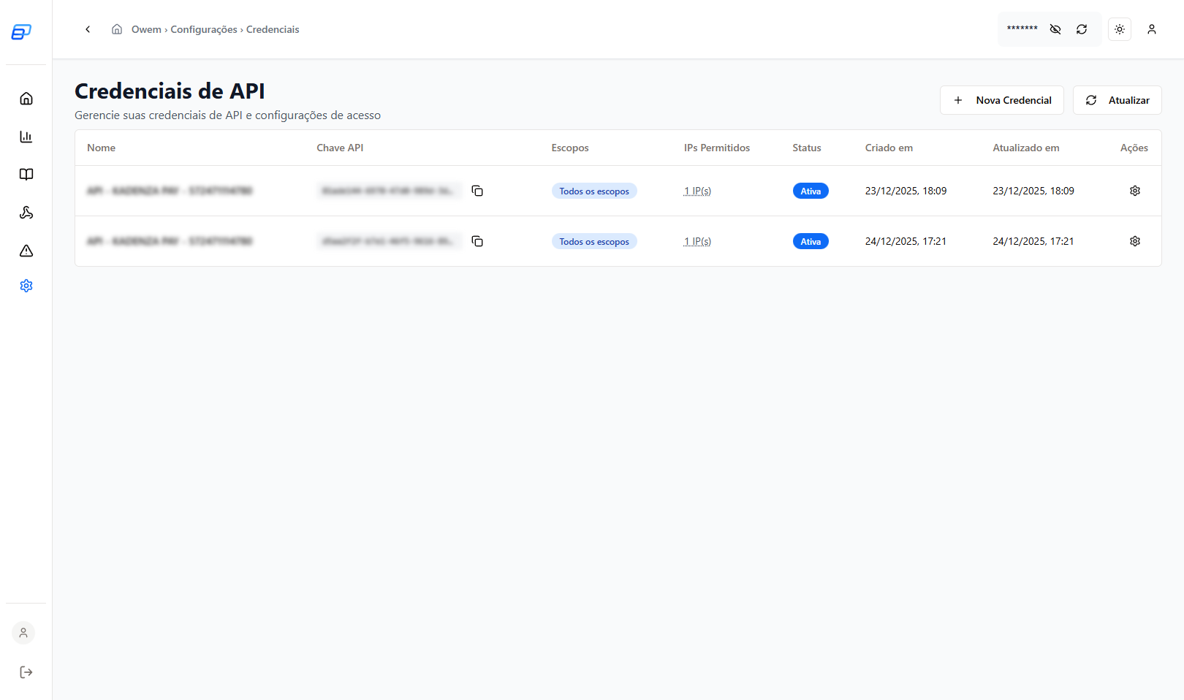The width and height of the screenshot is (1184, 700).
Task: Open Configurações from the breadcrumb trail
Action: [x=204, y=29]
